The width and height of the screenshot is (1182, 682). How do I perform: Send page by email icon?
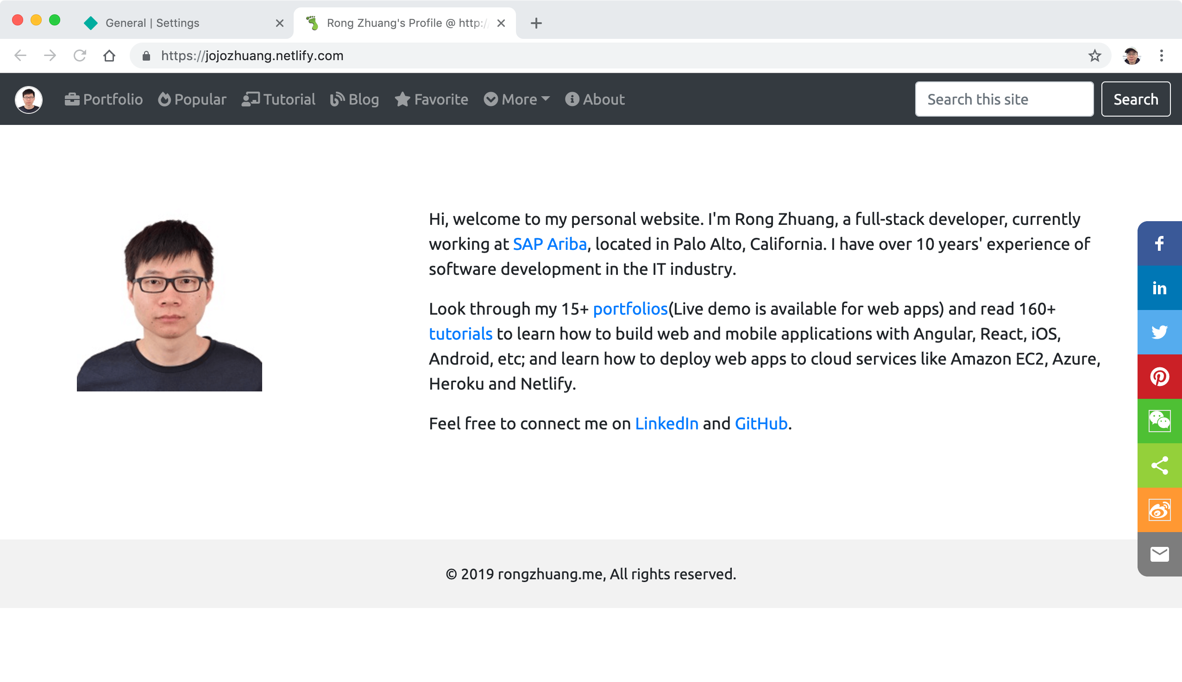[x=1159, y=554]
